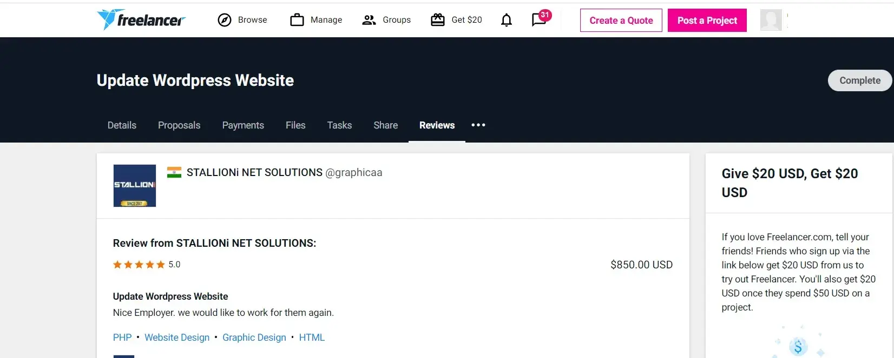Switch to the Details tab
Viewport: 894px width, 358px height.
click(122, 125)
